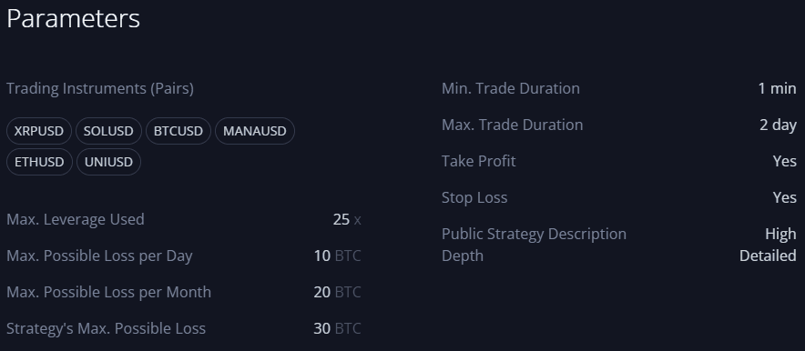Select the 2 day max duration value
This screenshot has width=805, height=351.
point(778,125)
